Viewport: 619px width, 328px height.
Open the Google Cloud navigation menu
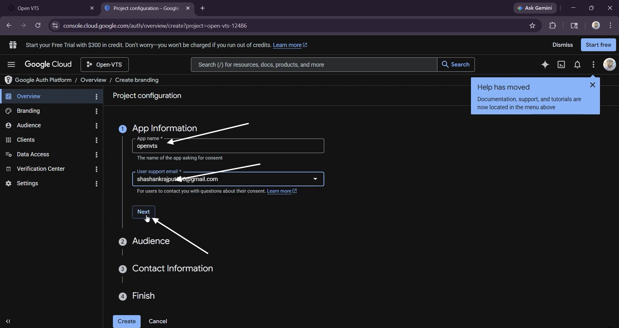[x=11, y=65]
